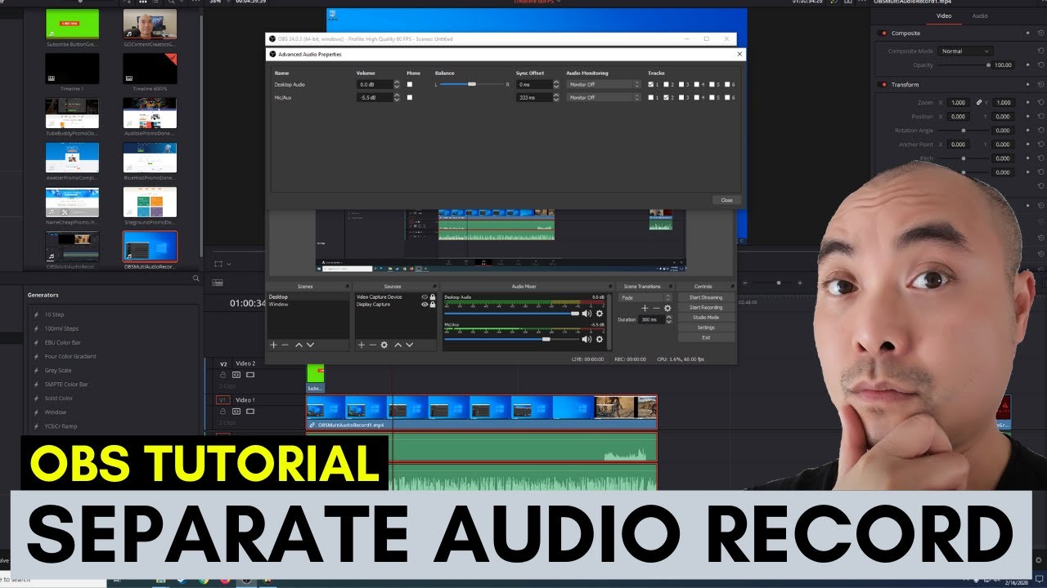
Task: Open scene transition properties gear
Action: click(667, 309)
